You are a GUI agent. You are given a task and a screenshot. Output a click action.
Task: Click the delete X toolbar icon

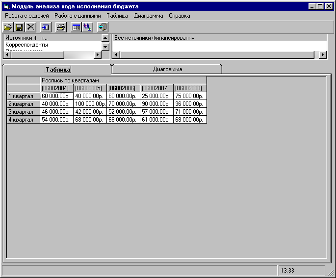[30, 27]
